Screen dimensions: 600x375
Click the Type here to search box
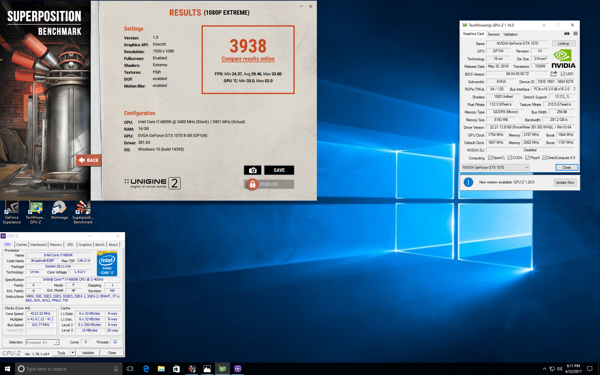click(x=69, y=369)
